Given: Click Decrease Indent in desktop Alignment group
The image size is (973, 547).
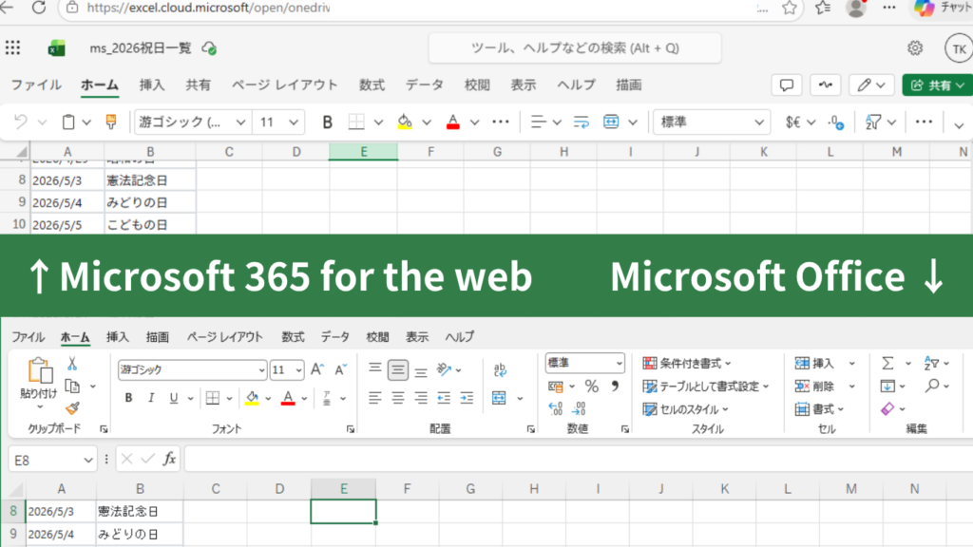Looking at the screenshot, I should pos(444,398).
